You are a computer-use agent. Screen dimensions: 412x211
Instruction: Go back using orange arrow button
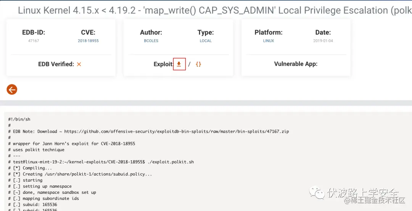(12, 90)
